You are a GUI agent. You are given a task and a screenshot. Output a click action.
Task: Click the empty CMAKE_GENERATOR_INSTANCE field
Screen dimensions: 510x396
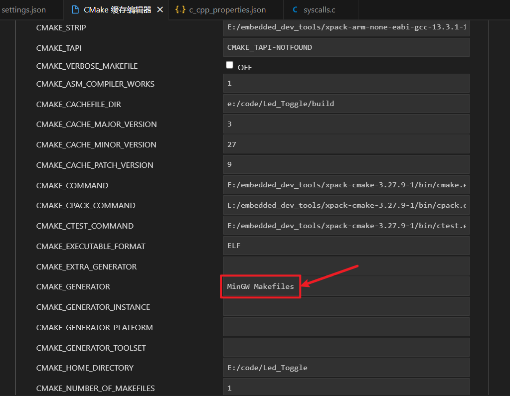tap(346, 307)
